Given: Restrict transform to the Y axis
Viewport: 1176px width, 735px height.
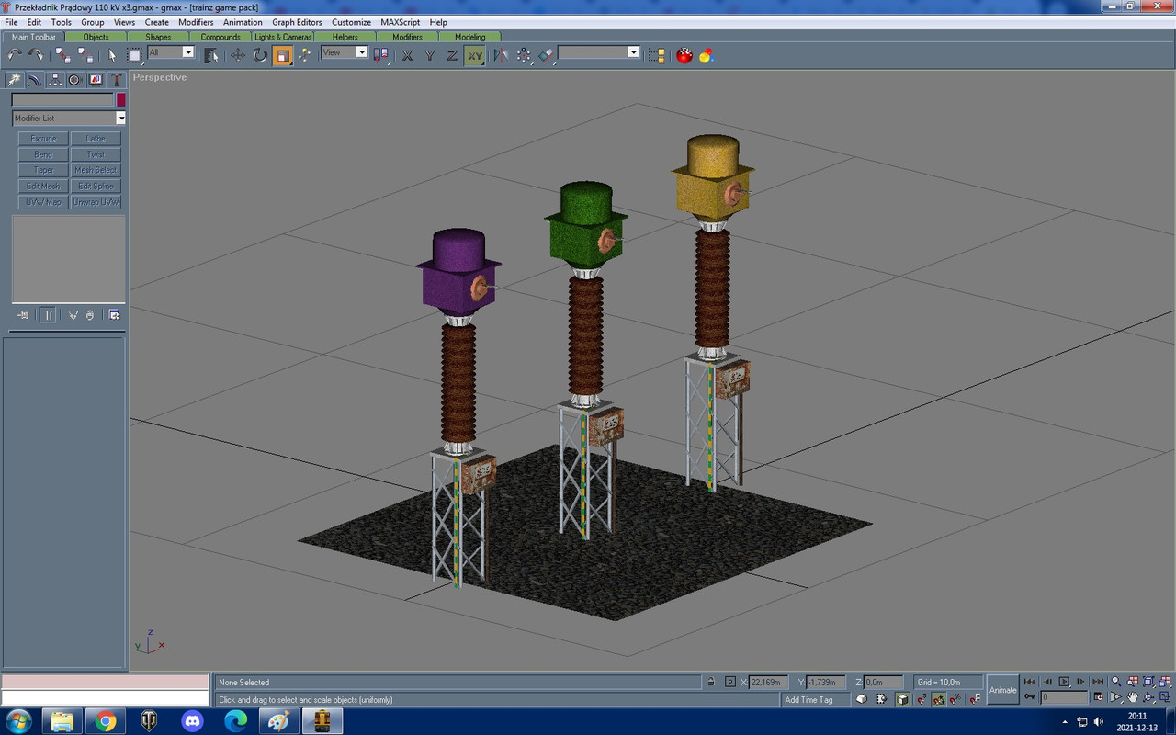Looking at the screenshot, I should click(x=430, y=56).
